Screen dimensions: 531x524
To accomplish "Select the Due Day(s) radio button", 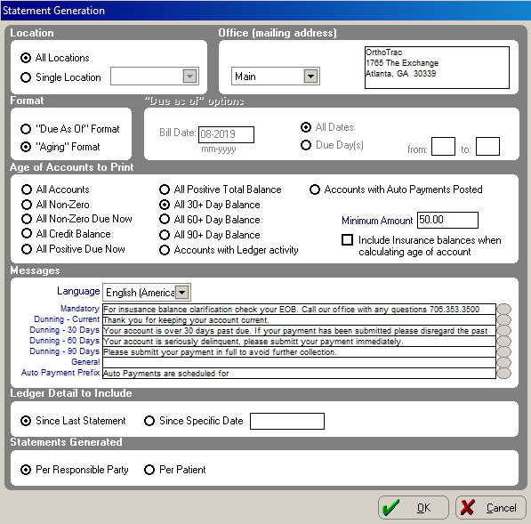I will click(306, 145).
